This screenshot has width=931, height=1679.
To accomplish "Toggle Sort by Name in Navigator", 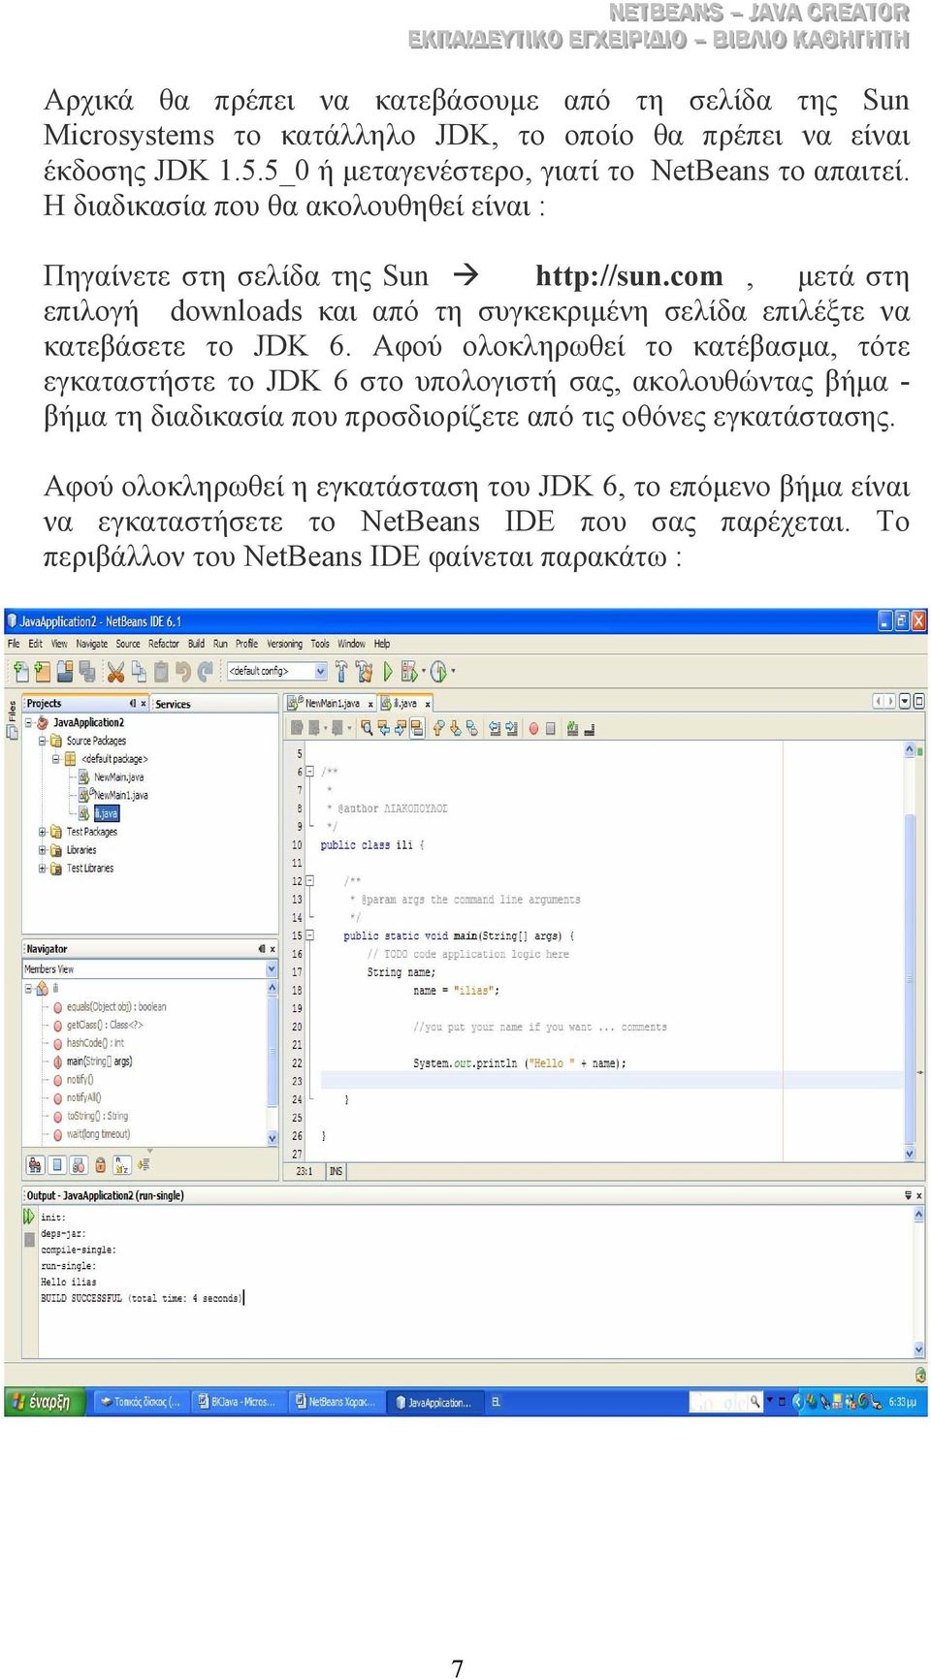I will [122, 1164].
